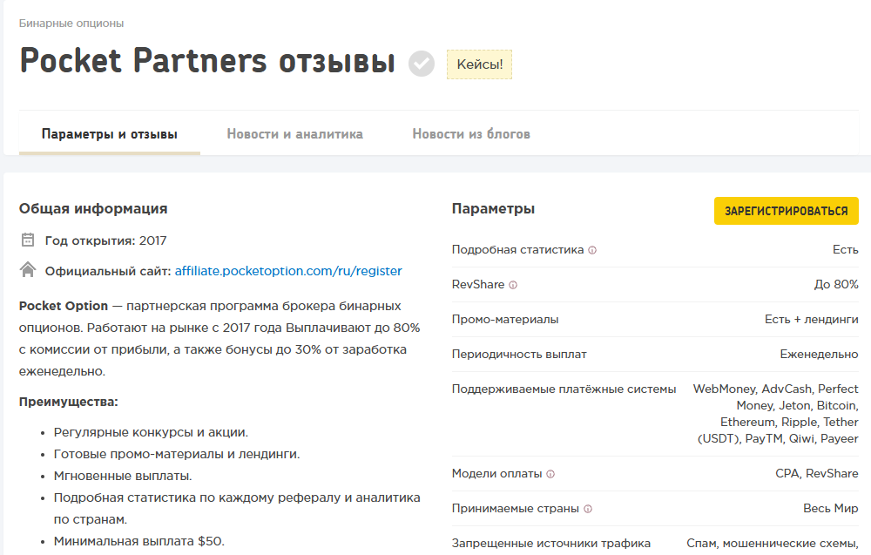
Task: Click the house icon near Официальный сайт
Action: (x=28, y=270)
